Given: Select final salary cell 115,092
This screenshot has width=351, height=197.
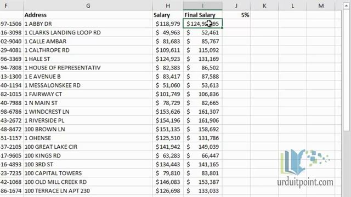Looking at the screenshot, I should pos(203,50).
